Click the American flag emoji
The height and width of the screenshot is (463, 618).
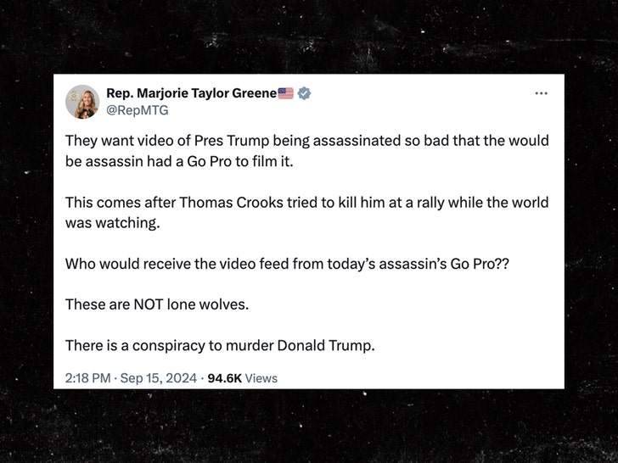(285, 93)
